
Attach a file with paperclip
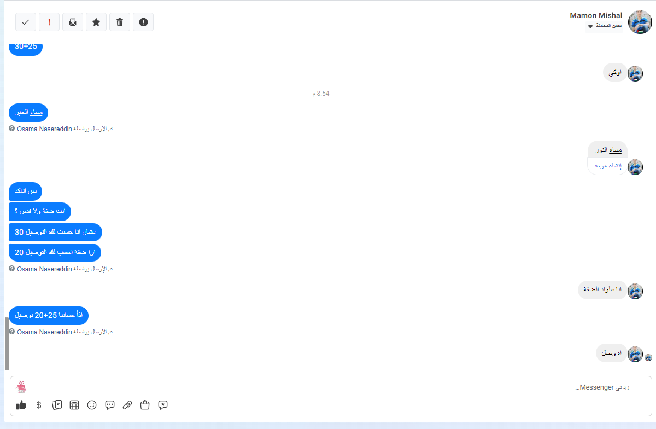click(127, 405)
